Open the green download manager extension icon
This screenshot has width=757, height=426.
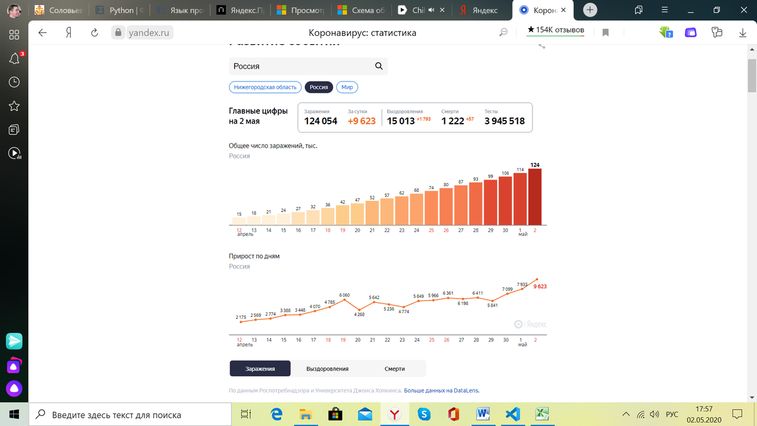tap(666, 32)
